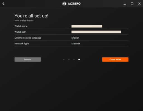Jump to third wizard step dot

[x=74, y=59]
